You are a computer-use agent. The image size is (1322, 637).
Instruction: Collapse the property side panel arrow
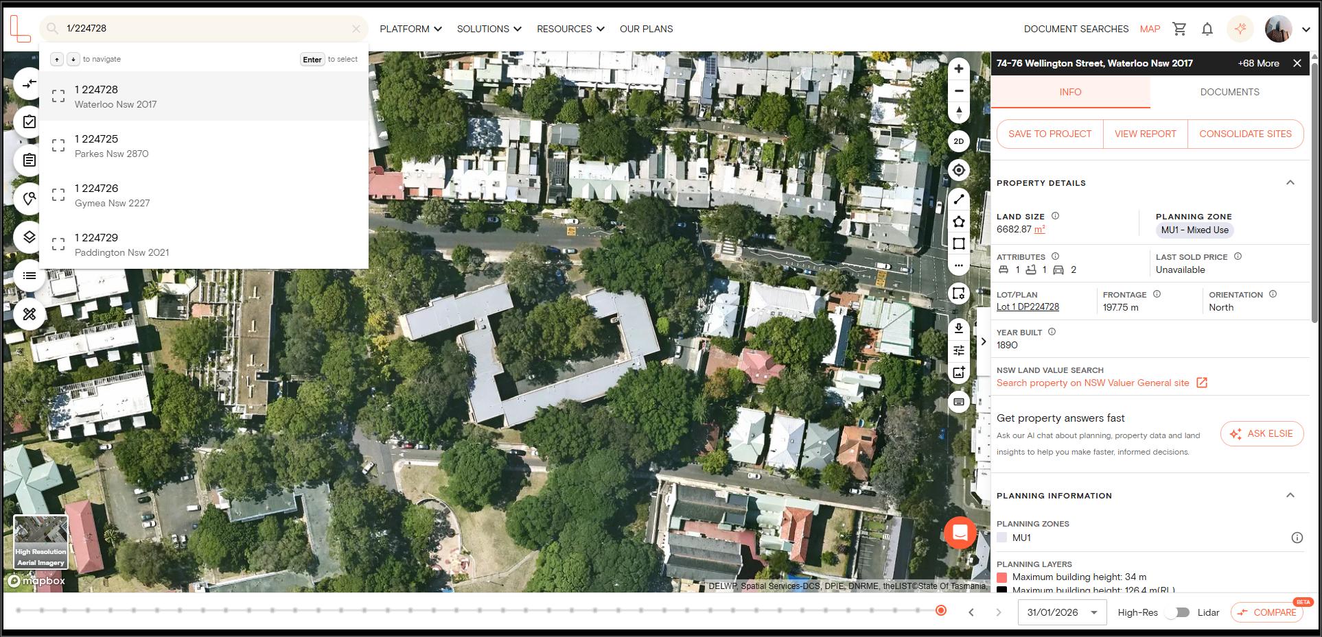[x=984, y=341]
